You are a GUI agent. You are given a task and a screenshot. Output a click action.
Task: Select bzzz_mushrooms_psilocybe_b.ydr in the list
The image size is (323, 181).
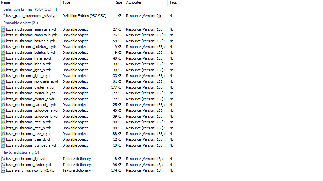click(x=33, y=116)
